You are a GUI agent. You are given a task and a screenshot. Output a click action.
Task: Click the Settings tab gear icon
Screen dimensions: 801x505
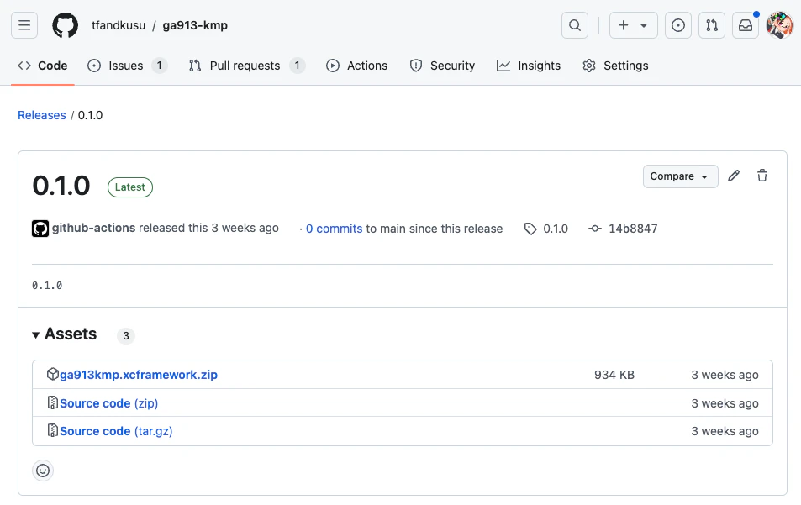point(589,66)
